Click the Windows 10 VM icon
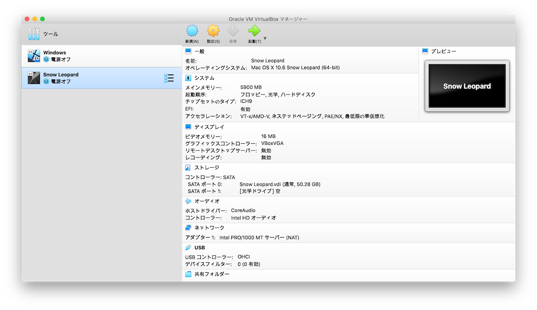 pyautogui.click(x=34, y=56)
